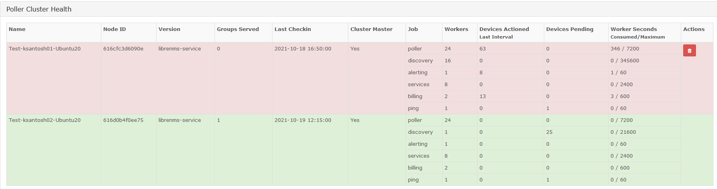Click the Poller Cluster Health panel title
This screenshot has height=189, width=717.
39,9
